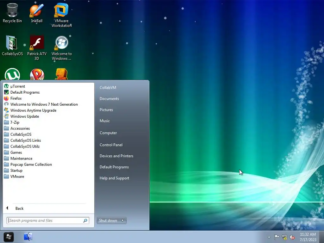Open Welcome to Windows desktop shortcut
Image resolution: width=324 pixels, height=243 pixels.
click(x=61, y=48)
